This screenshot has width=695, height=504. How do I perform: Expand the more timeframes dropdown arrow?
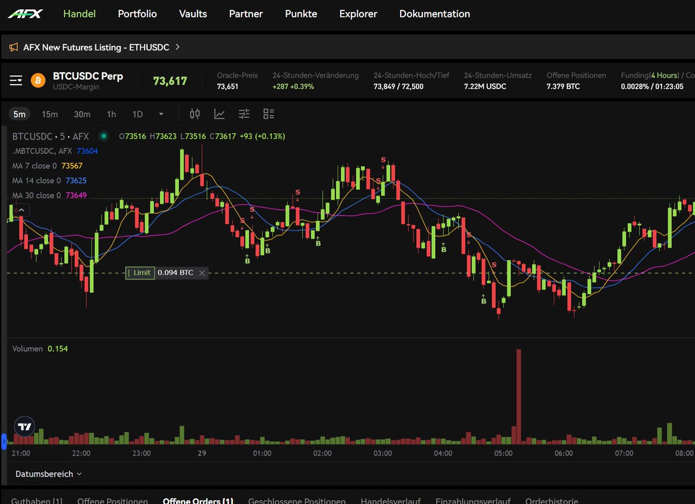(161, 114)
